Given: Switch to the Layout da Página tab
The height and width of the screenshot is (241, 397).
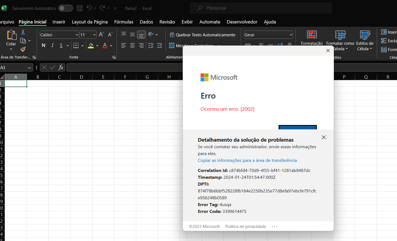Looking at the screenshot, I should click(90, 22).
